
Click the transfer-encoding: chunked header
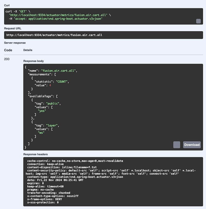point(49,193)
